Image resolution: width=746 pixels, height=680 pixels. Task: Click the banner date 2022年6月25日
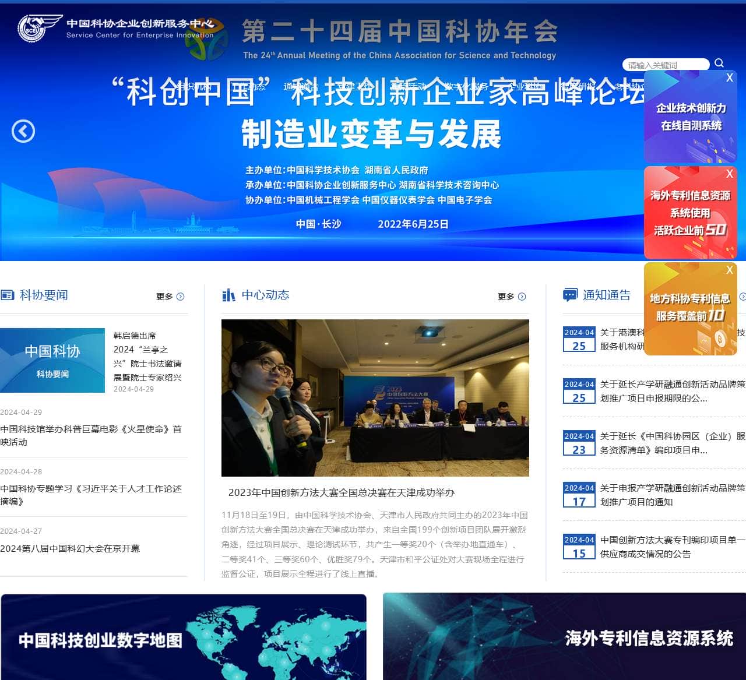(x=413, y=224)
